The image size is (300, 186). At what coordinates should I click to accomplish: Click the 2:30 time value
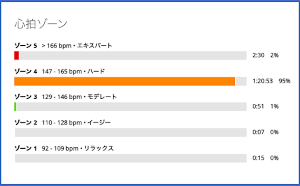(x=258, y=55)
